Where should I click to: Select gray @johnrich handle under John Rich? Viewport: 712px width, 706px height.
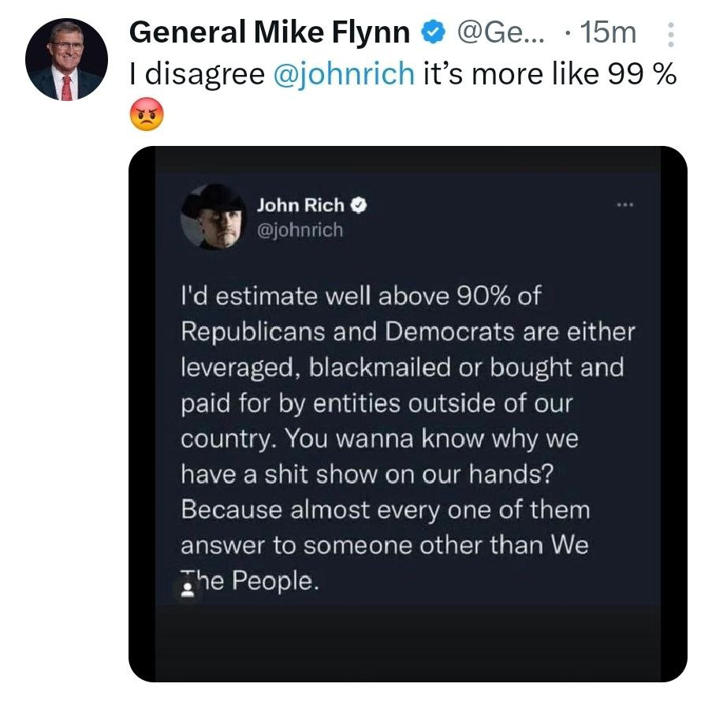tap(300, 230)
